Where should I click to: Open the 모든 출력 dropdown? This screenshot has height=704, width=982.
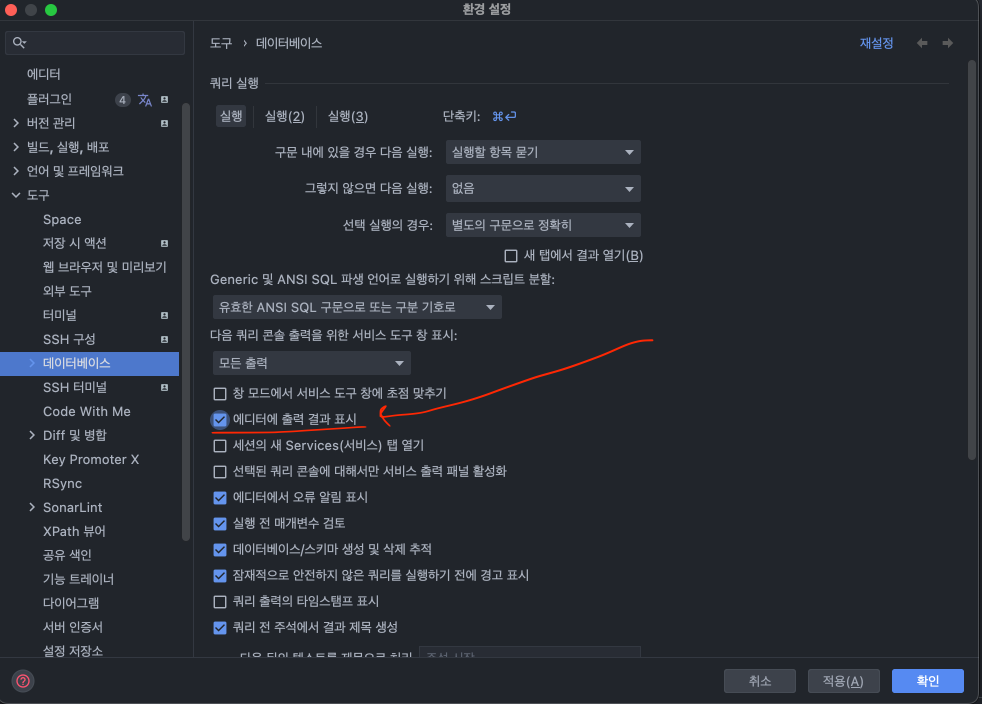pyautogui.click(x=311, y=363)
